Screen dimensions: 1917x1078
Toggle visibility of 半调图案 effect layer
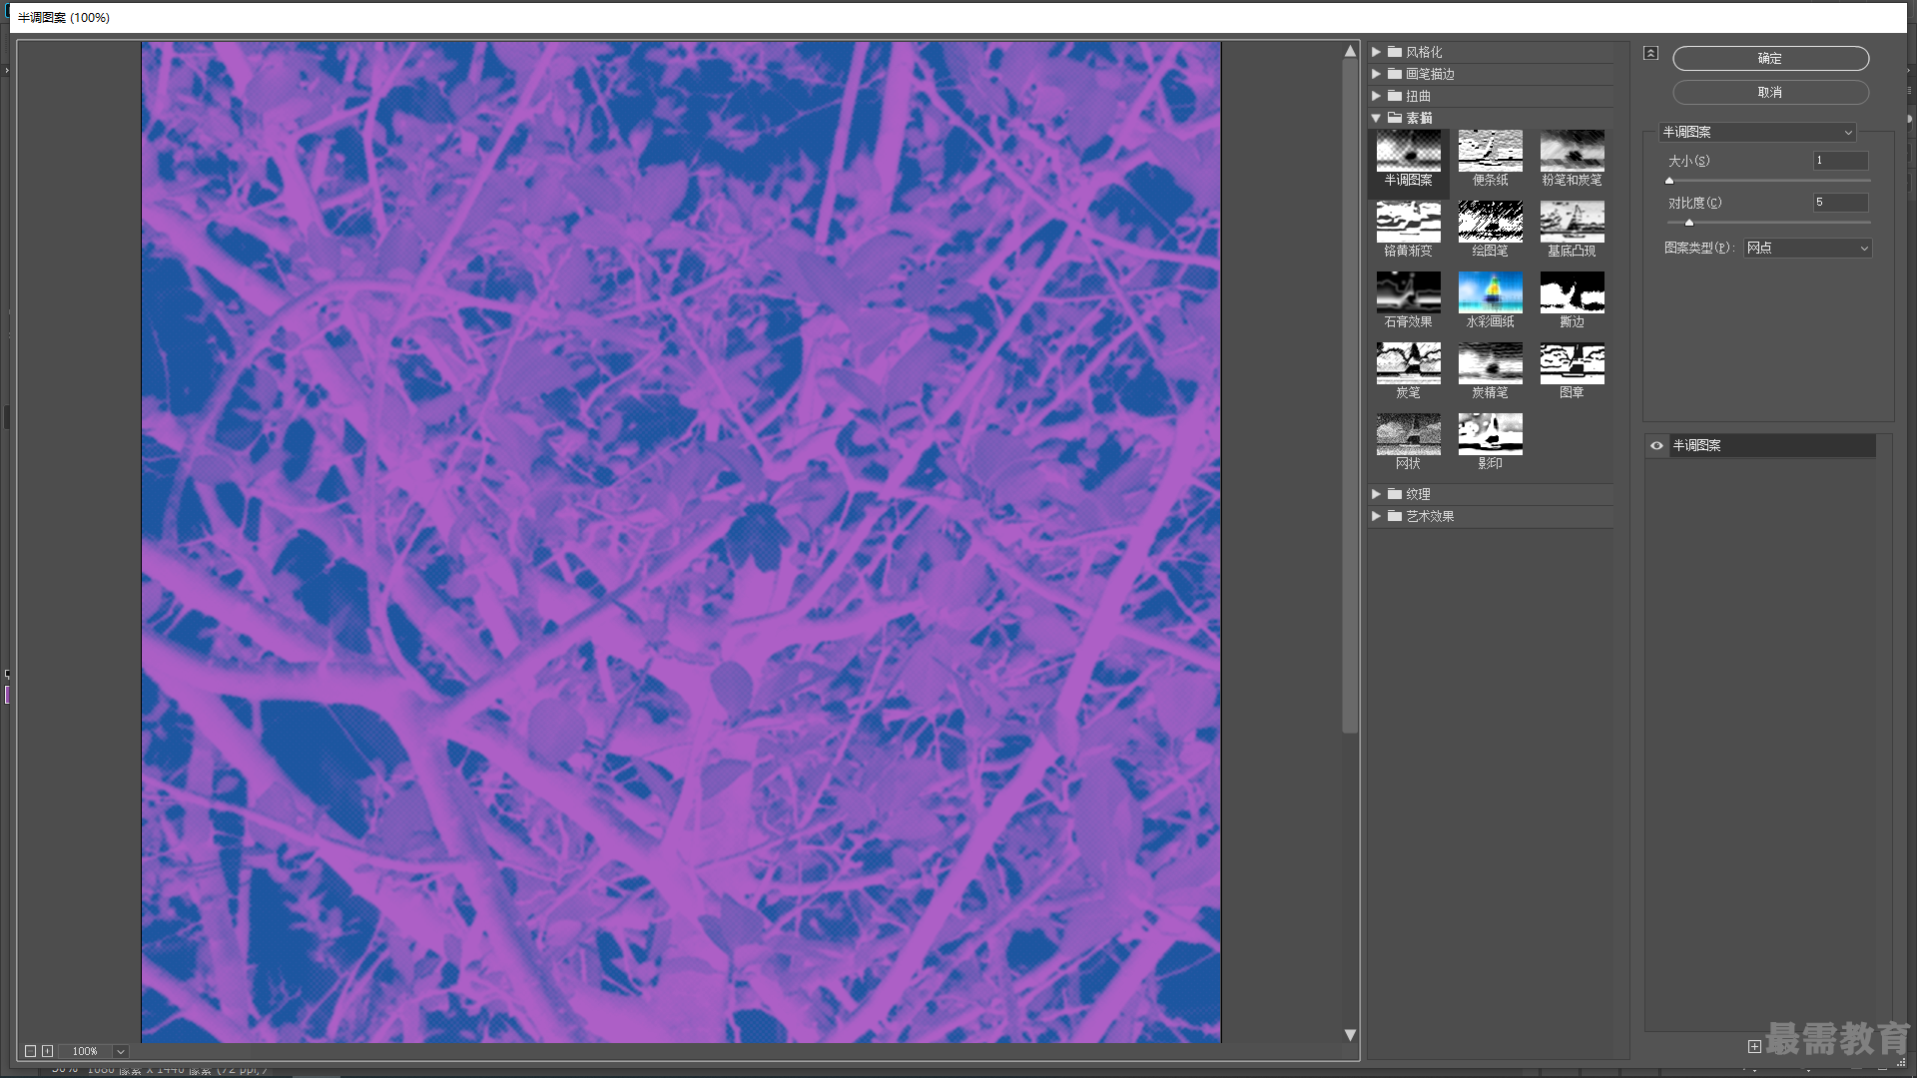click(1656, 445)
